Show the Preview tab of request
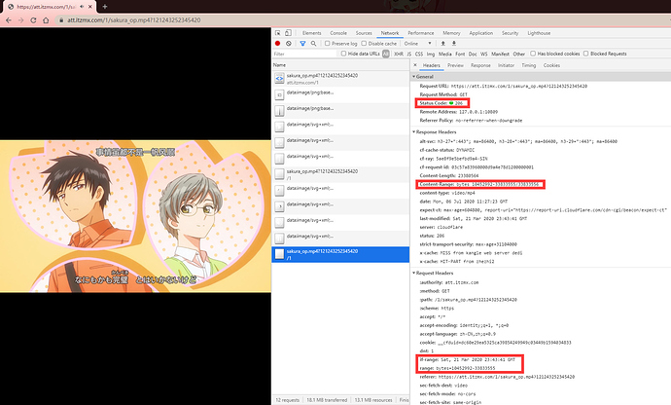This screenshot has width=671, height=405. tap(455, 65)
